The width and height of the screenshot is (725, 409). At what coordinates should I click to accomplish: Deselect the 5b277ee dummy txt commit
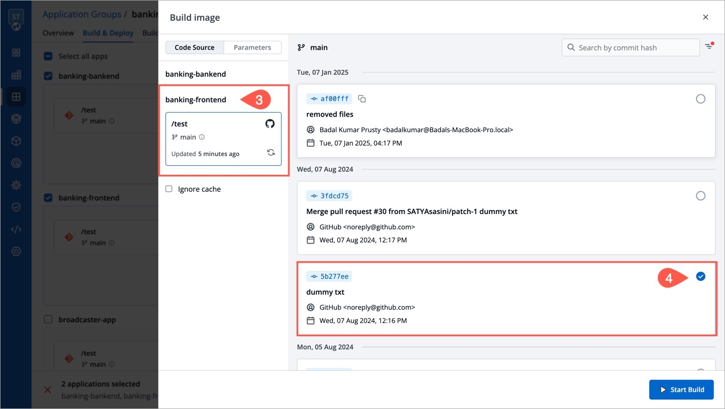(x=700, y=276)
